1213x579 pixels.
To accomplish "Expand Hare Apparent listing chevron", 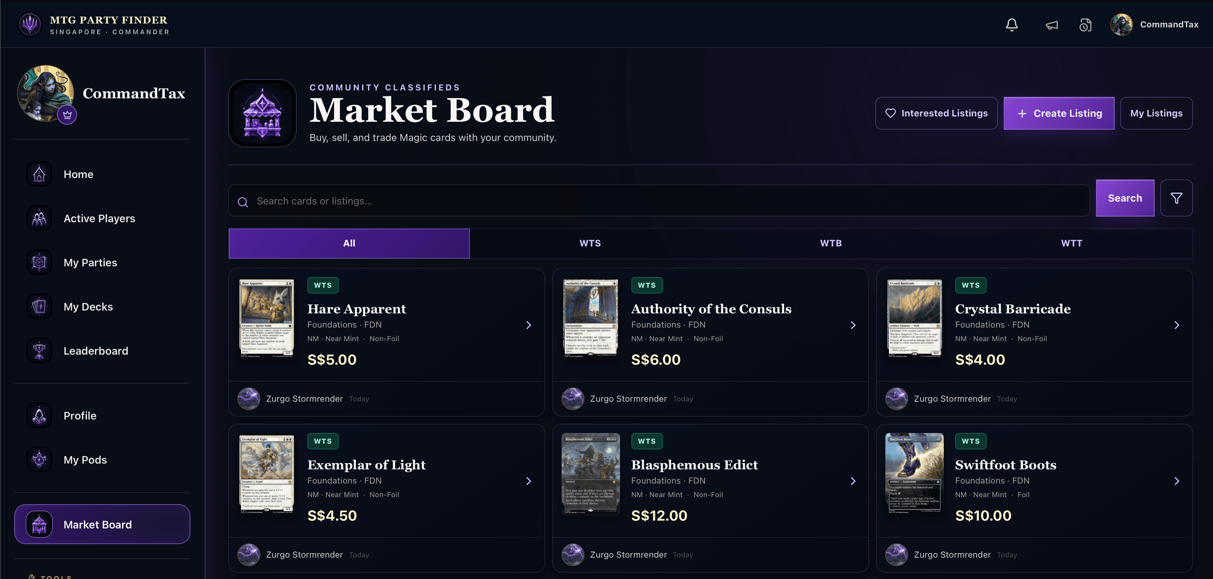I will point(528,325).
